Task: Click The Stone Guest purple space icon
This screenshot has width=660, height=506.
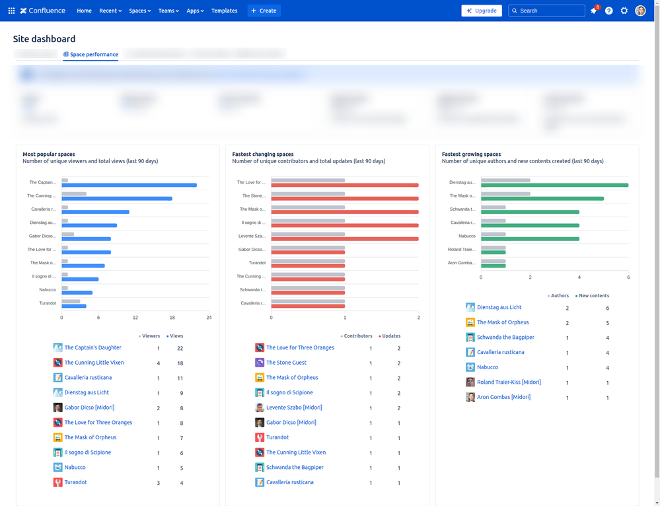Action: tap(260, 362)
